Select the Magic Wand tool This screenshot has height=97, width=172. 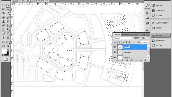pyautogui.click(x=8, y=9)
